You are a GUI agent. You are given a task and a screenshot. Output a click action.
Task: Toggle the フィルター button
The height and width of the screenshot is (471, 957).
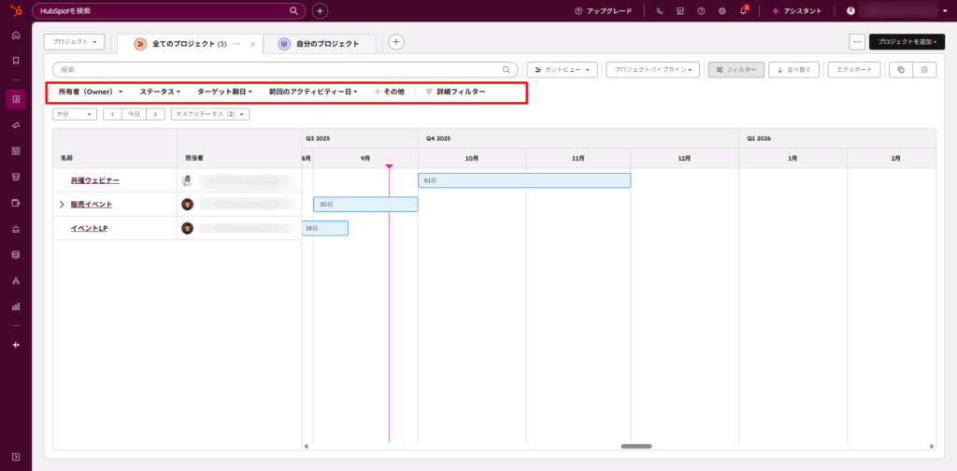click(736, 69)
